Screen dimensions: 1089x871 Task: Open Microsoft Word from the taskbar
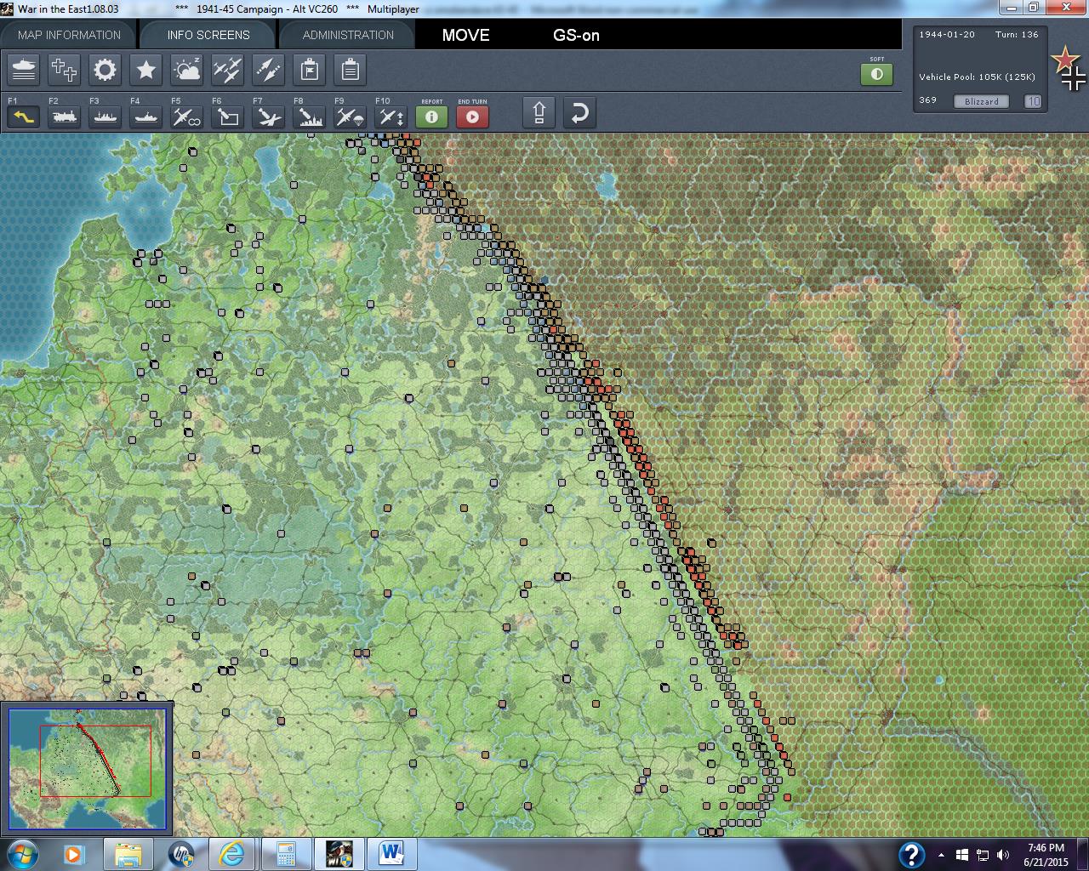click(x=391, y=854)
